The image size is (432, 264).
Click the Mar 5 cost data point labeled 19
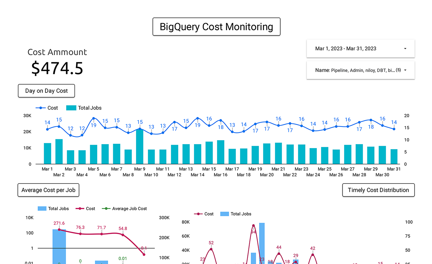click(94, 118)
